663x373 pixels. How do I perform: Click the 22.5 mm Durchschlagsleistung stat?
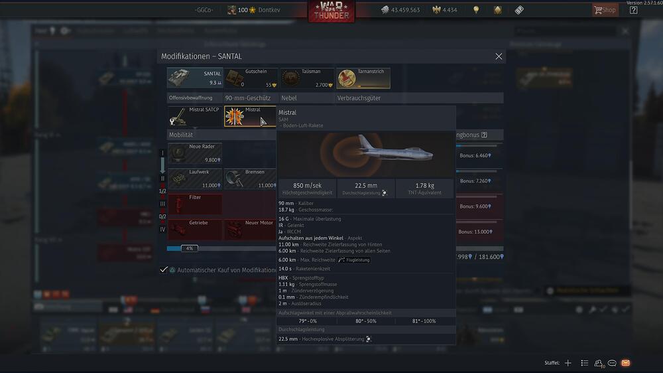coord(366,188)
